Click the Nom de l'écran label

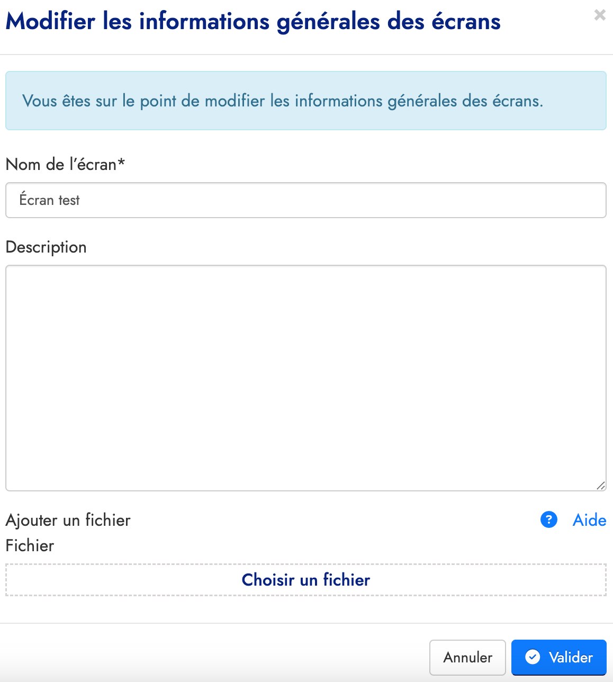(x=61, y=165)
